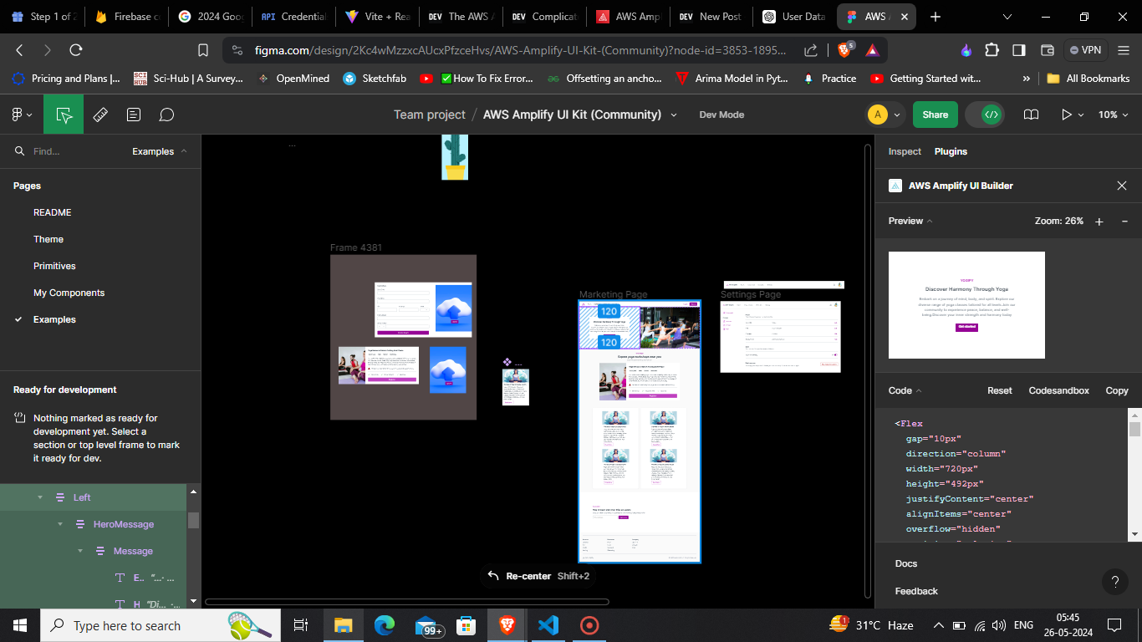Click Codesandbox in code panel

[1058, 390]
